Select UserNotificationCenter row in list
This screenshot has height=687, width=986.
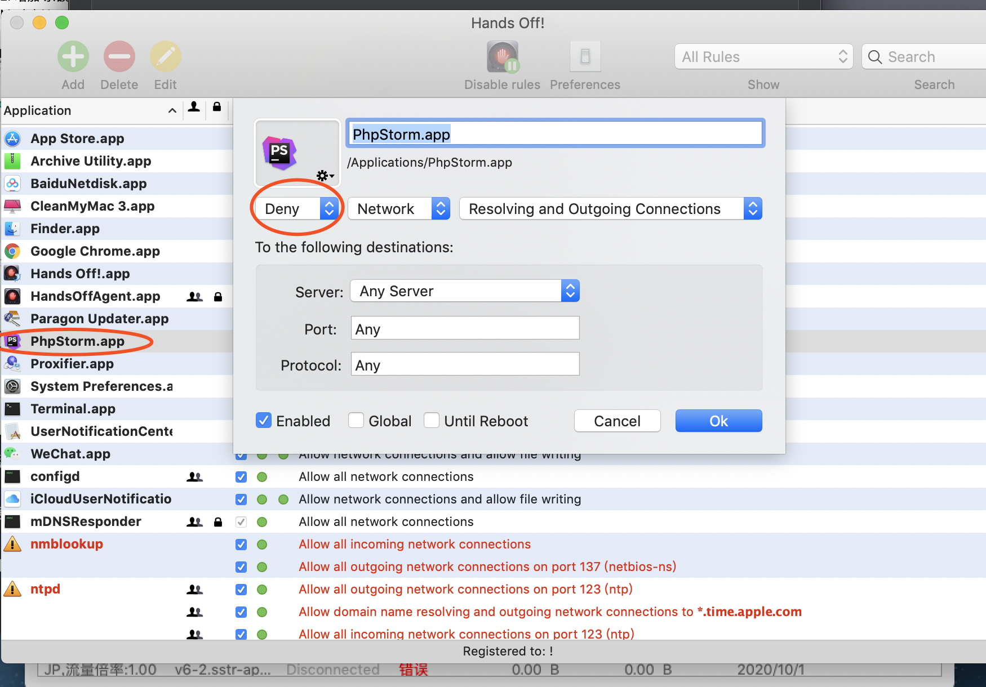(x=117, y=431)
